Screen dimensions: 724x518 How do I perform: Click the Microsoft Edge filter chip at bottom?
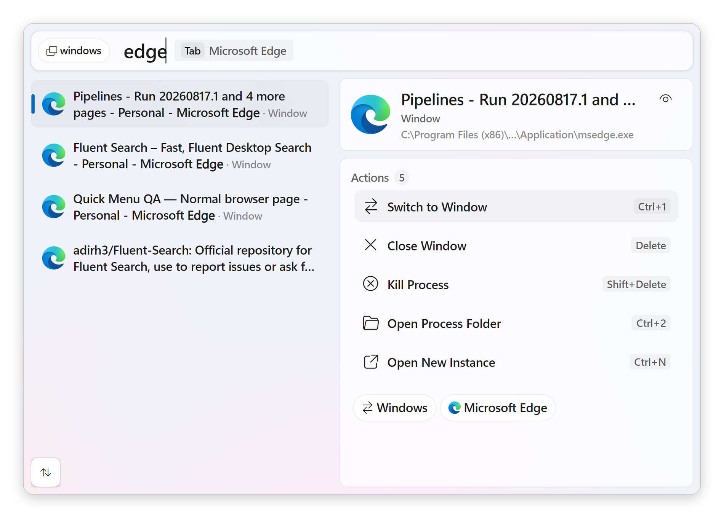click(x=498, y=408)
